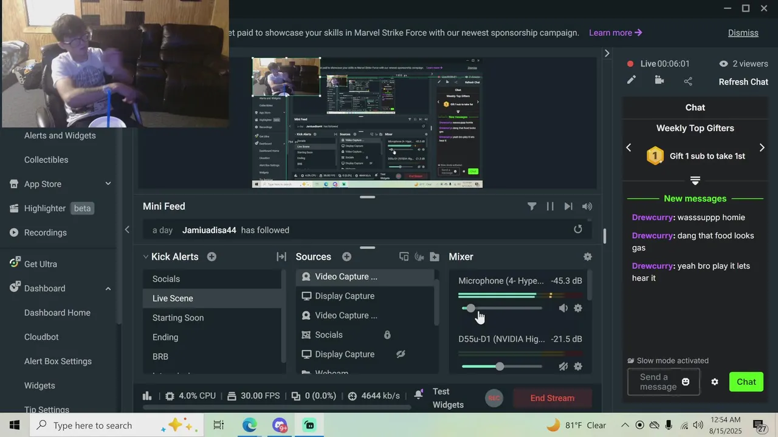Collapse the left sidebar arrow
The height and width of the screenshot is (437, 778).
click(x=127, y=229)
